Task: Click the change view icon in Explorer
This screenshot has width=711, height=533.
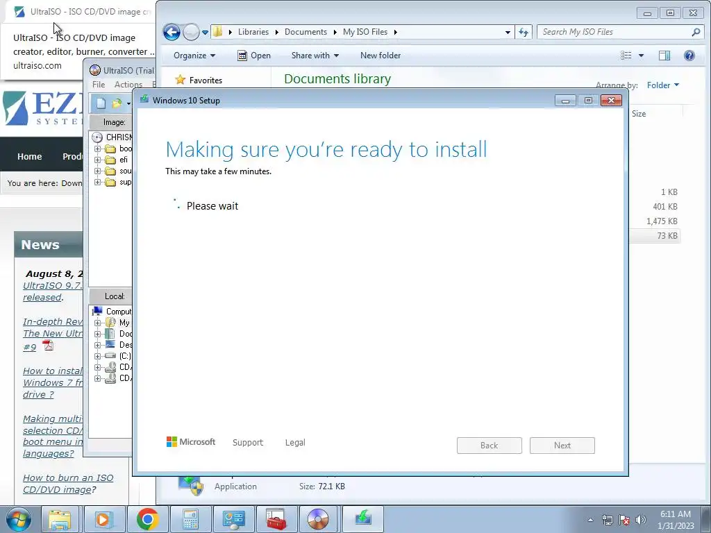Action: (626, 56)
